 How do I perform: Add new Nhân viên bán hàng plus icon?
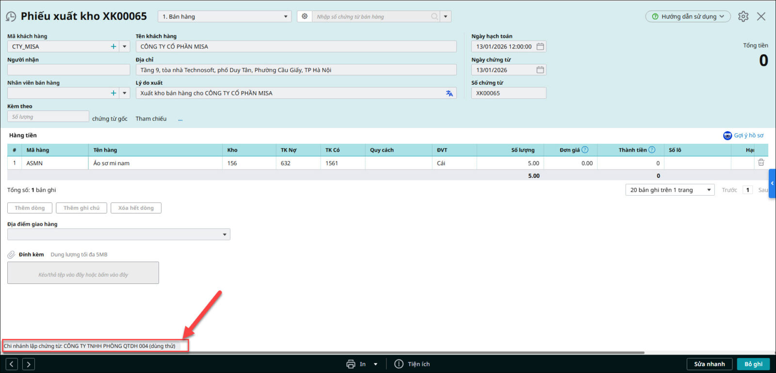pos(113,93)
